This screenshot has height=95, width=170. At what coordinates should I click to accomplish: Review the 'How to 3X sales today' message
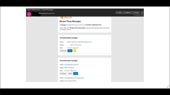click(70, 51)
